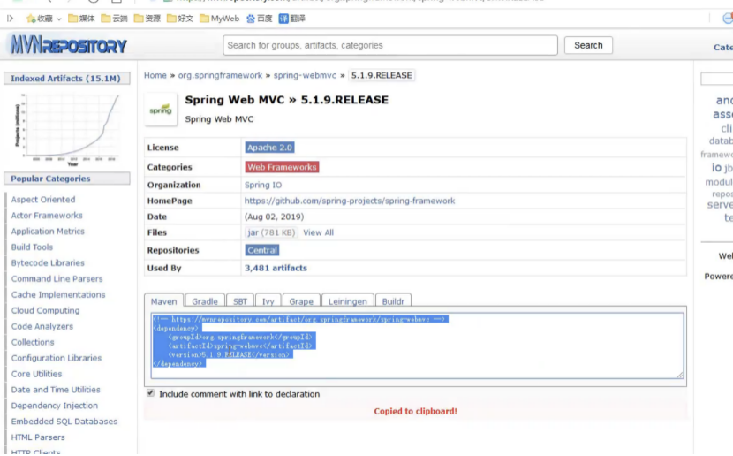
Task: Select the Maven tab
Action: [x=163, y=300]
